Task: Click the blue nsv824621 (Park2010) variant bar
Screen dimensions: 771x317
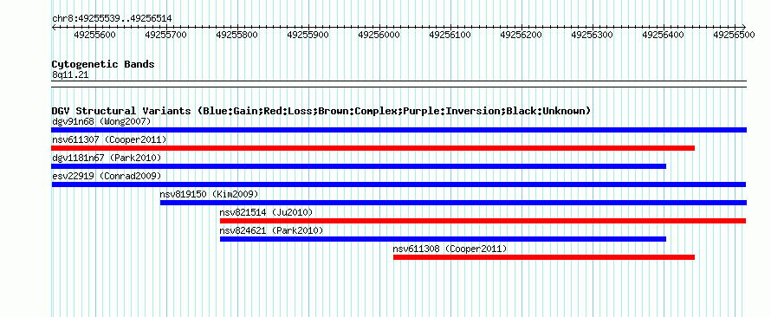Action: (443, 239)
